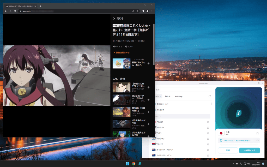Image resolution: width=267 pixels, height=167 pixels.
Task: Add 艦隊これくしょん episode list with plus
Action: pos(148,64)
